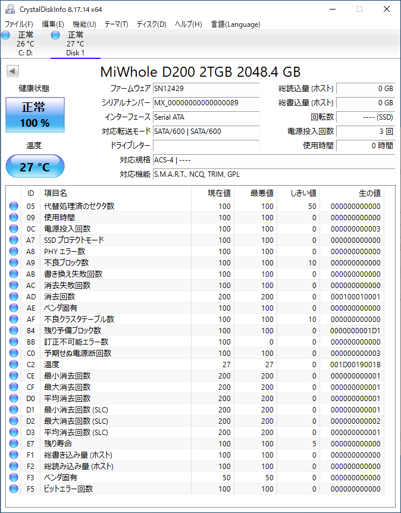Select the 残り寿命 attribute name
401x513 pixels.
58,443
